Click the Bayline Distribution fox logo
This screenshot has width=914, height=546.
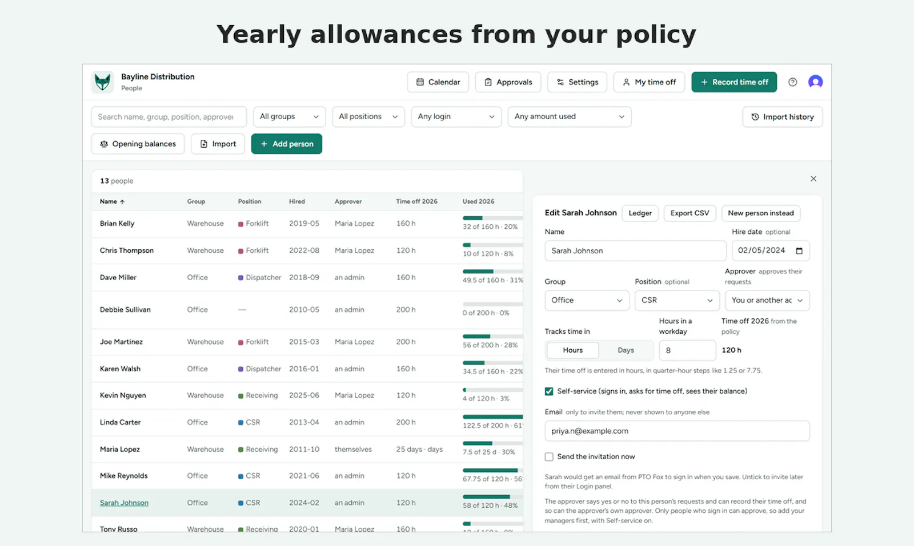[103, 82]
